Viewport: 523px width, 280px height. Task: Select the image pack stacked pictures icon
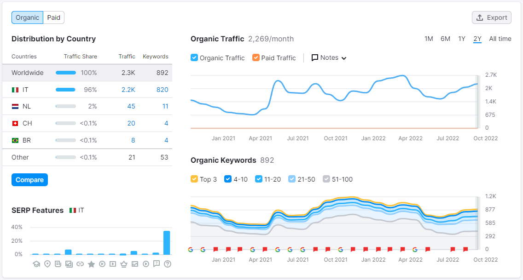tap(69, 264)
